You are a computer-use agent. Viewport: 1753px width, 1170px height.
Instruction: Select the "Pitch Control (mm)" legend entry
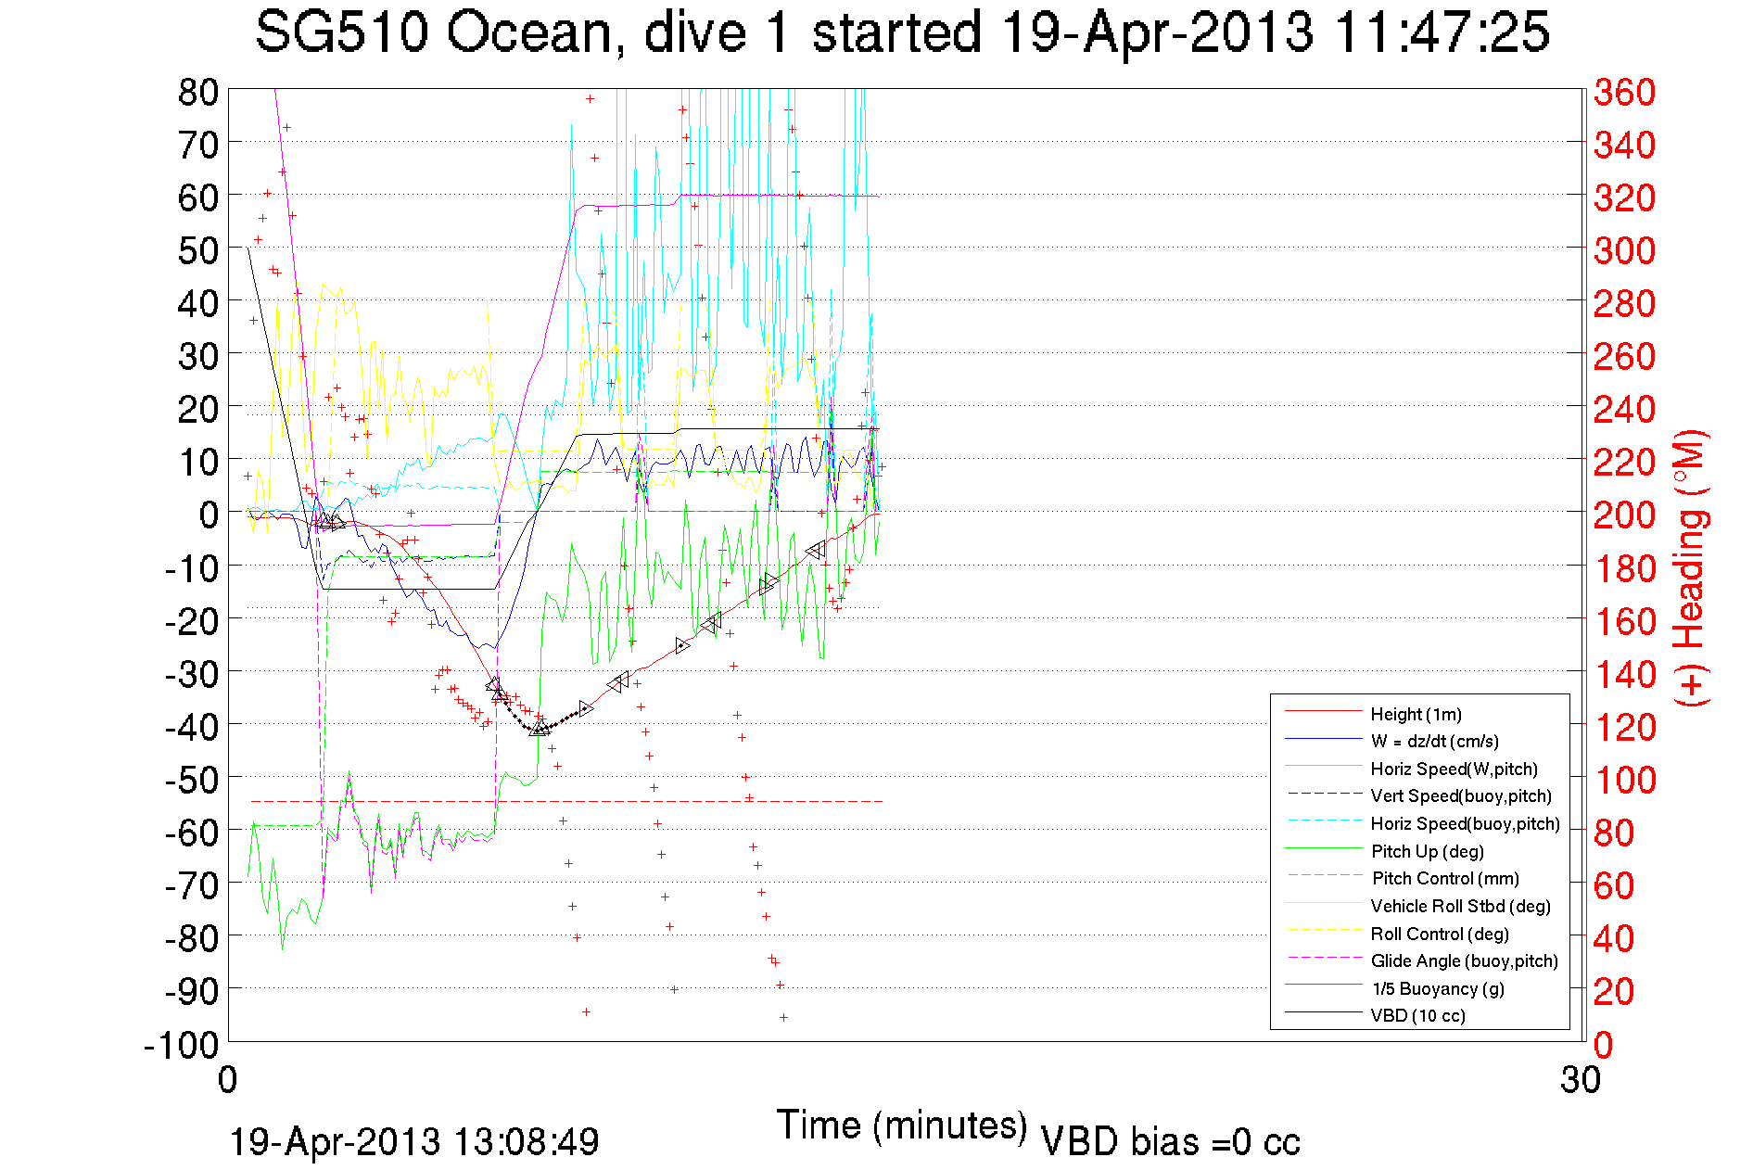(1445, 878)
